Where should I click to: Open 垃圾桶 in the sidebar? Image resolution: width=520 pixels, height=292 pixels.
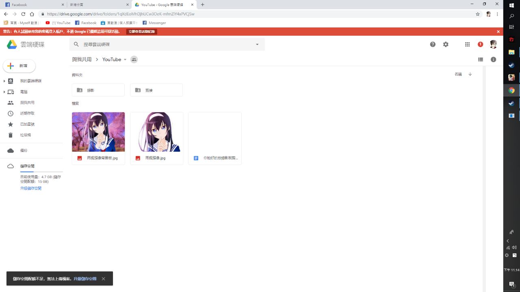pos(26,135)
